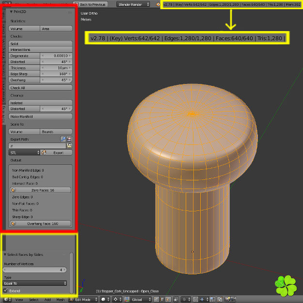The image size is (303, 303).
Task: Click the Edge Sharp 160° value field
Action: 56,74
